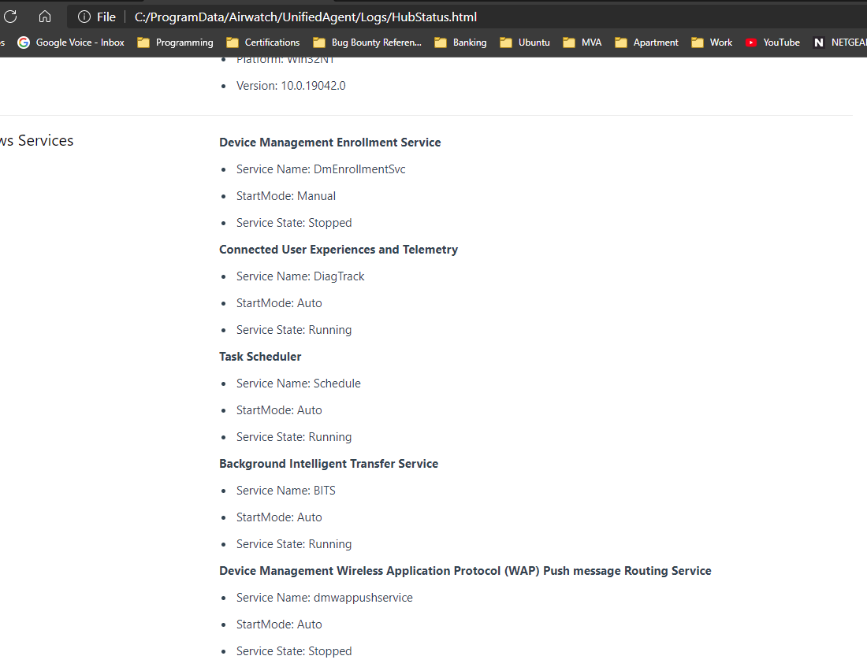
Task: Click the HubStatus.html address bar URL
Action: (x=305, y=17)
